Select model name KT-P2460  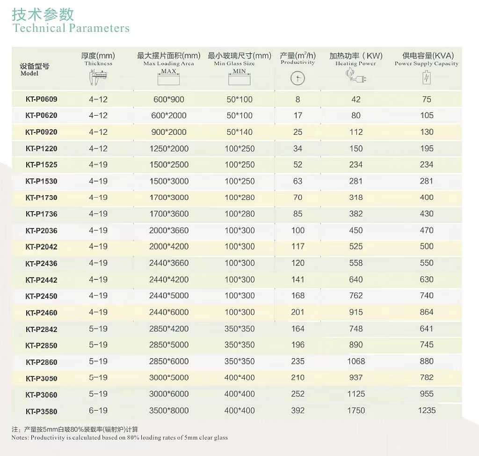[x=42, y=313]
